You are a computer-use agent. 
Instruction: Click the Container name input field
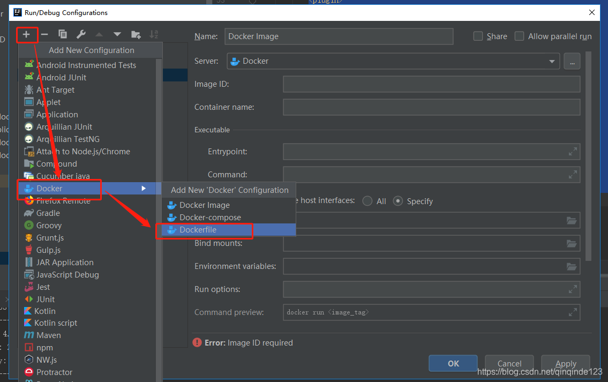click(432, 107)
